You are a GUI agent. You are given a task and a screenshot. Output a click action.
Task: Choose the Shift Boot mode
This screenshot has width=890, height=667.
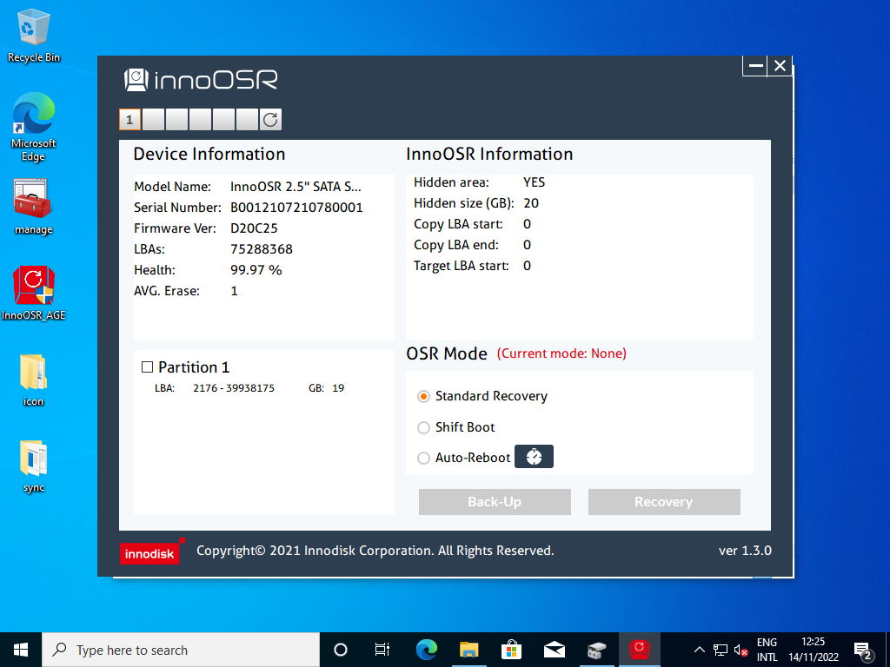click(x=424, y=427)
